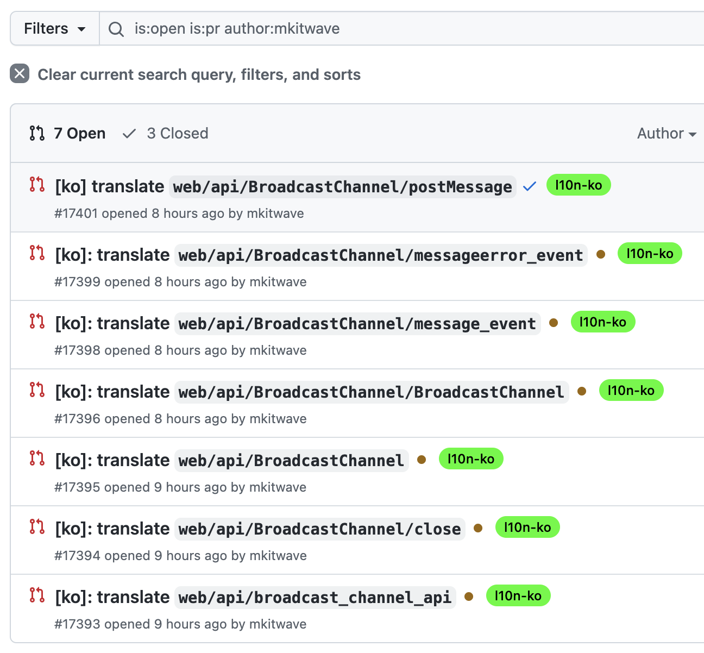Click pending status dot on broadcast_channel_api PR
The height and width of the screenshot is (653, 704).
(469, 597)
